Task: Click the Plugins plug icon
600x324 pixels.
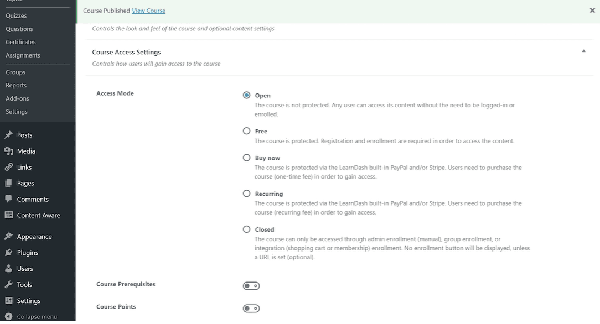Action: [x=8, y=252]
